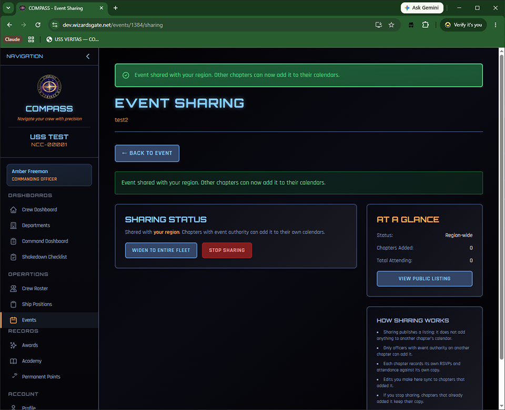
Task: Open Crew Dashboard home icon
Action: 13,210
